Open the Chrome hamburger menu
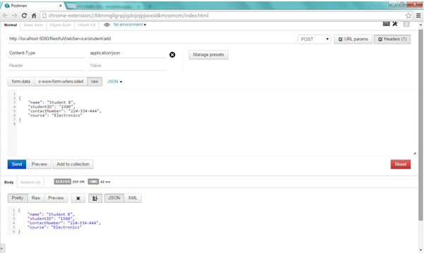 pos(418,16)
